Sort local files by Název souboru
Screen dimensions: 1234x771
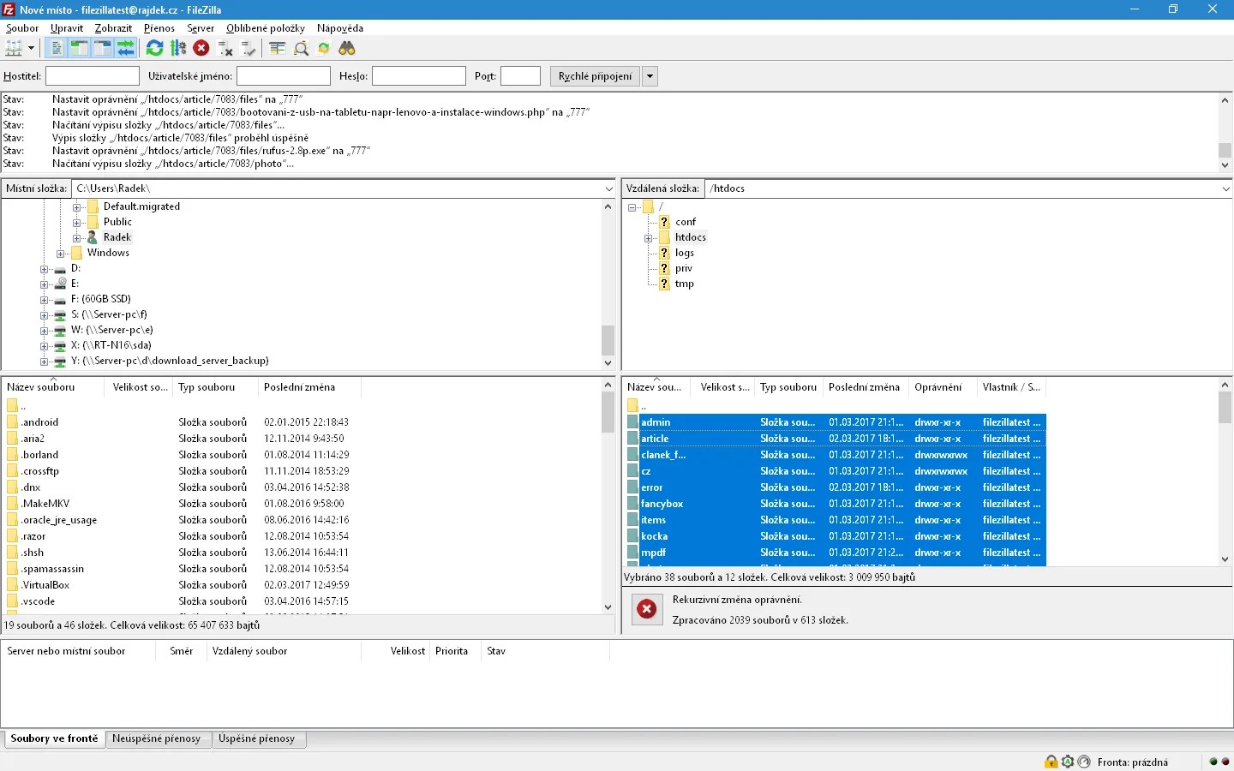(x=54, y=387)
